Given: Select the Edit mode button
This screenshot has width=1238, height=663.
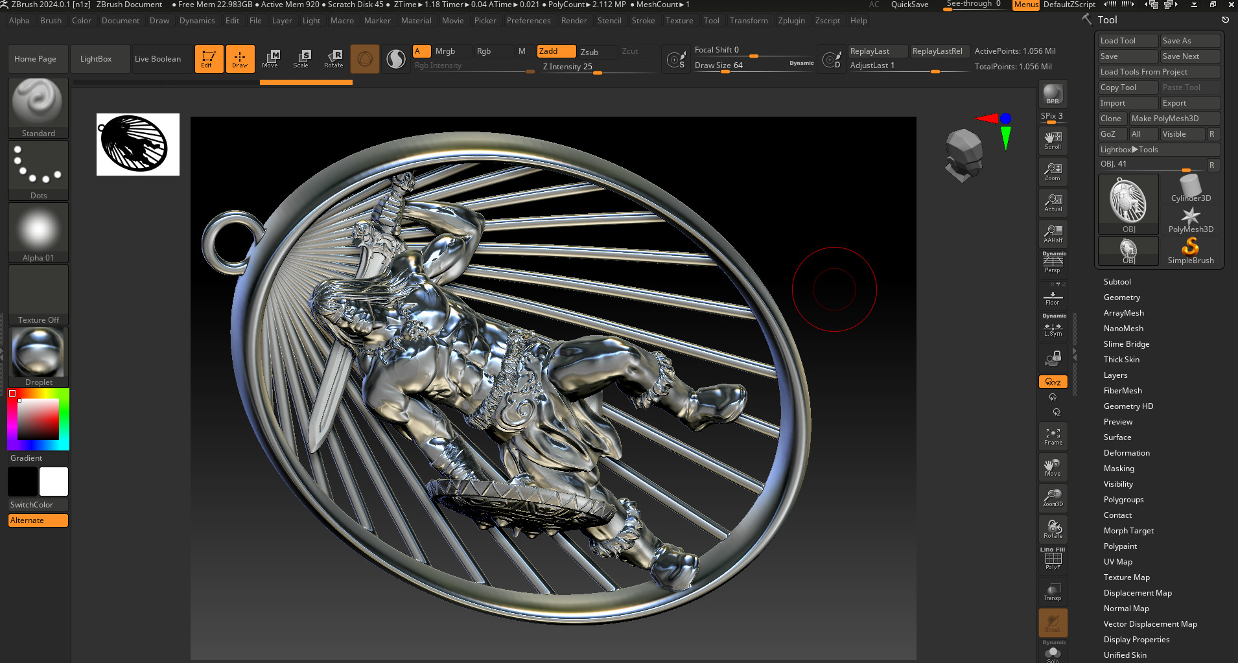Looking at the screenshot, I should (x=209, y=58).
